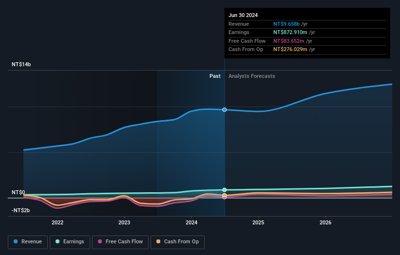Viewport: 400px width, 255px height.
Task: Click the NT$83.652m free cash flow value
Action: click(289, 41)
